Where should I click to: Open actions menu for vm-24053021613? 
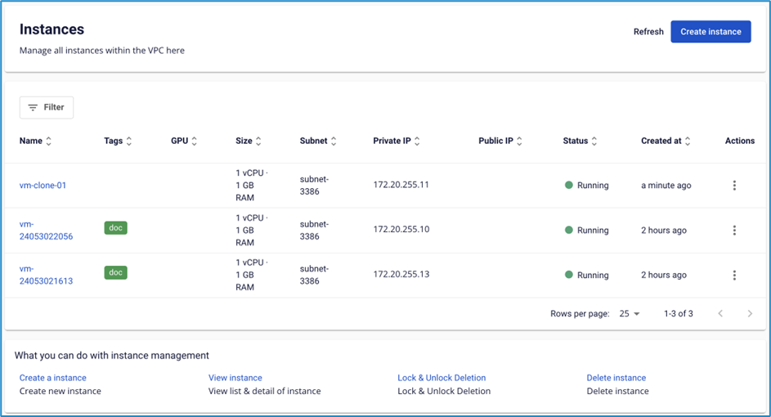[x=734, y=276]
